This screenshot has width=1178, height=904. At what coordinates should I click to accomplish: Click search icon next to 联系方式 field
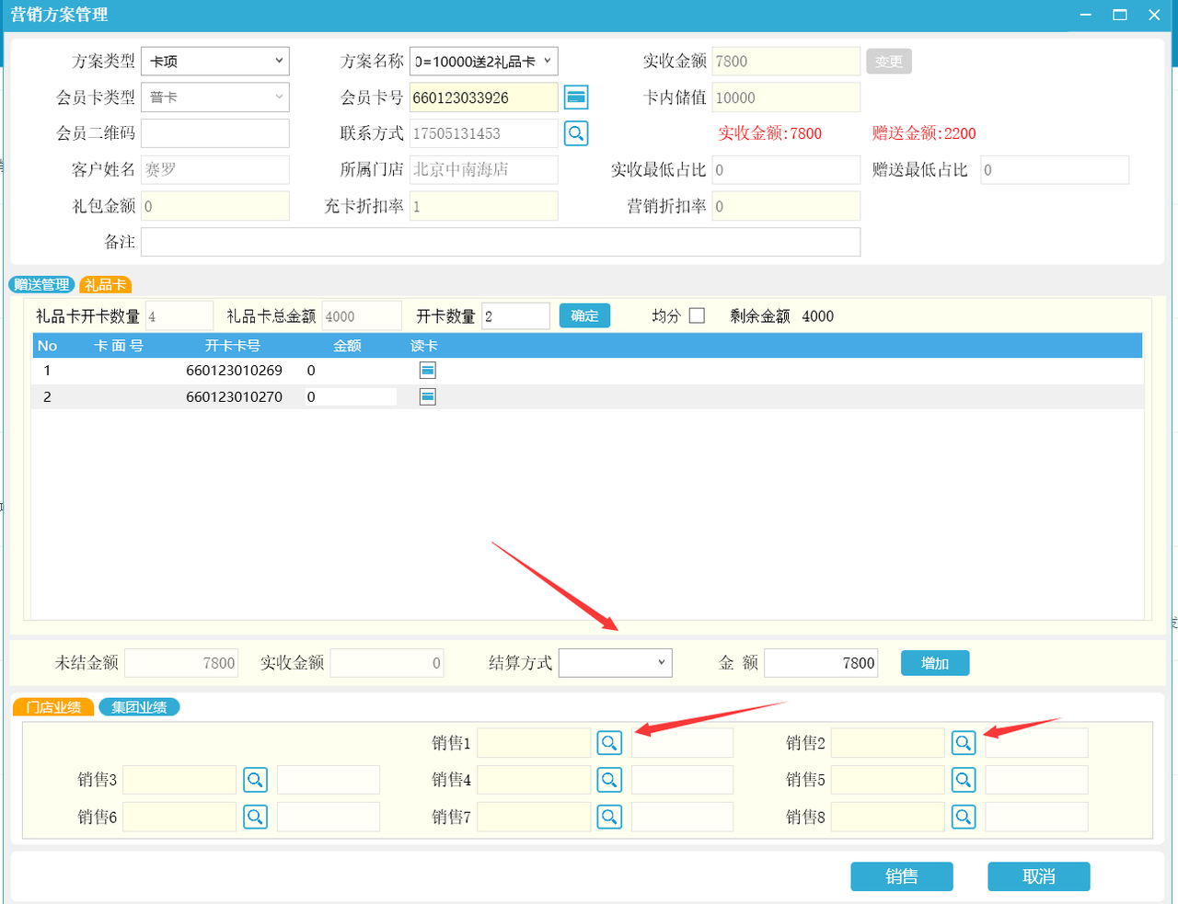pos(576,133)
